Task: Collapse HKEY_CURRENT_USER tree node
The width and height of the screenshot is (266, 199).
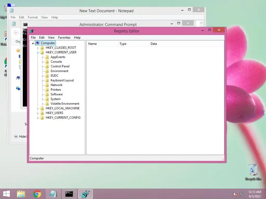Action: [38, 53]
